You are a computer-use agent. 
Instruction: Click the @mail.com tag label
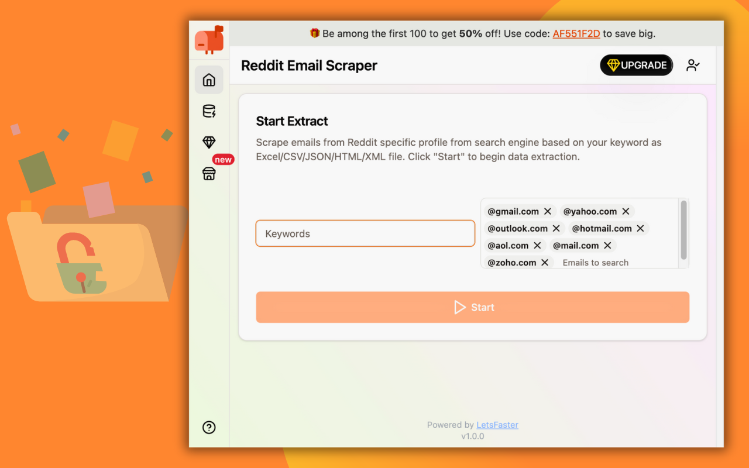[576, 245]
